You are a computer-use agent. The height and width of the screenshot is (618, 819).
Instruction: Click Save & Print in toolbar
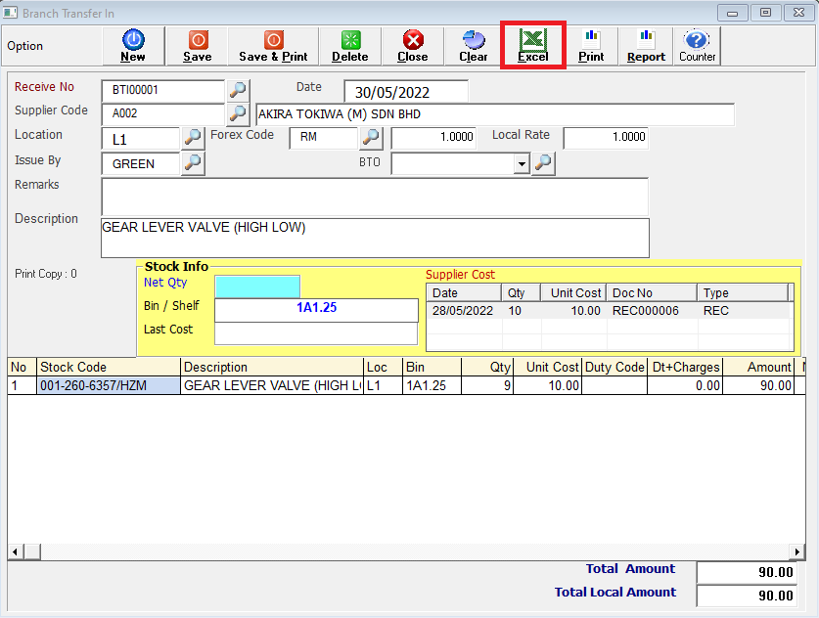click(273, 46)
